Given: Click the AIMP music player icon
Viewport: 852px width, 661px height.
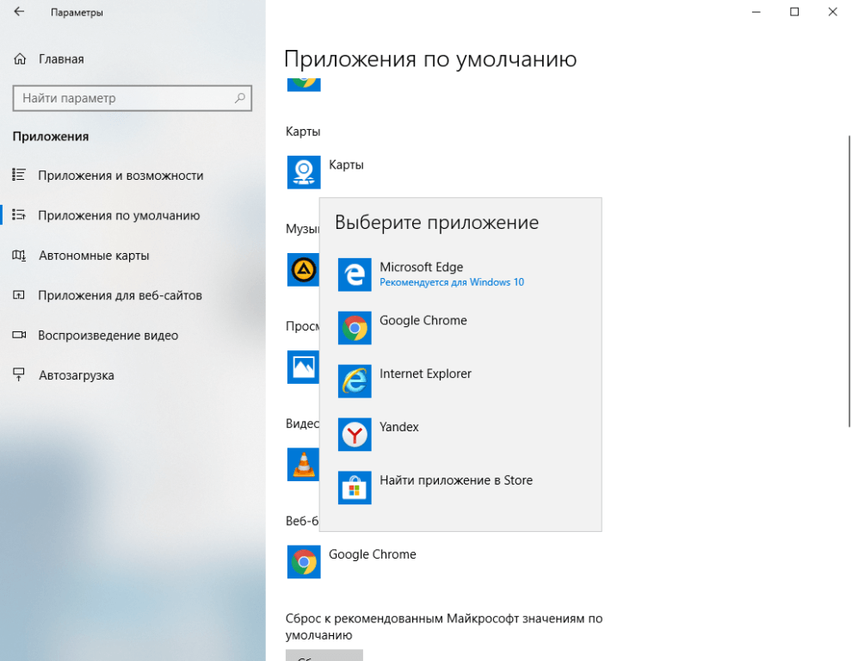Looking at the screenshot, I should point(303,269).
